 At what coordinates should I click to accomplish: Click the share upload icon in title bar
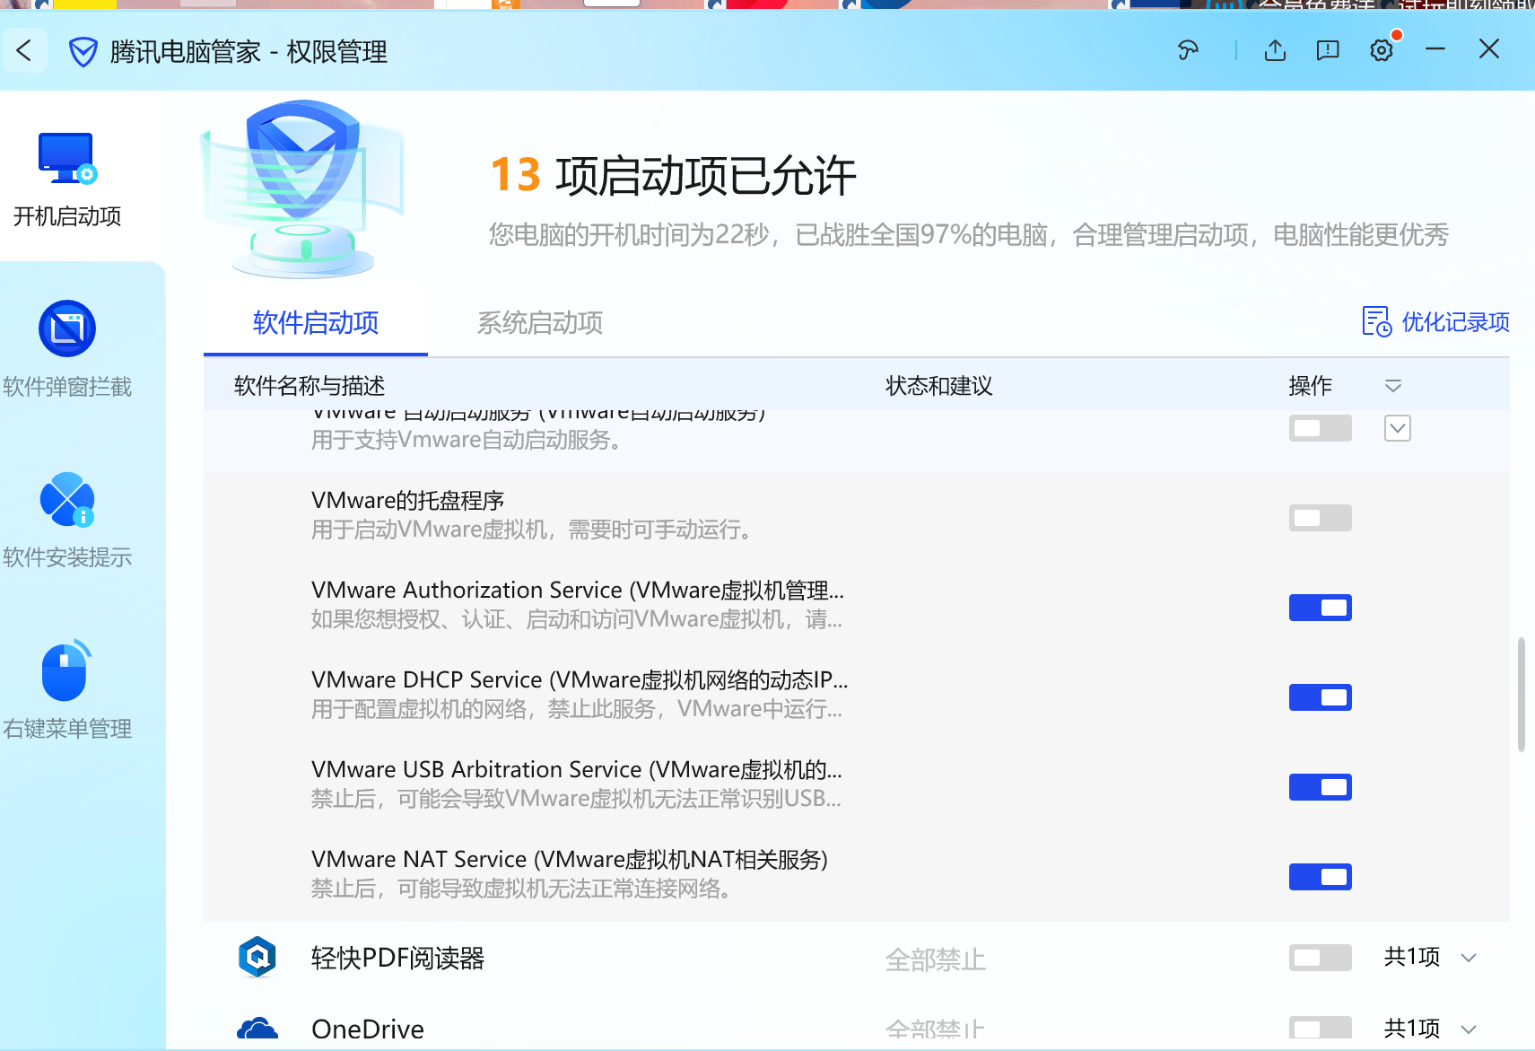pyautogui.click(x=1275, y=50)
